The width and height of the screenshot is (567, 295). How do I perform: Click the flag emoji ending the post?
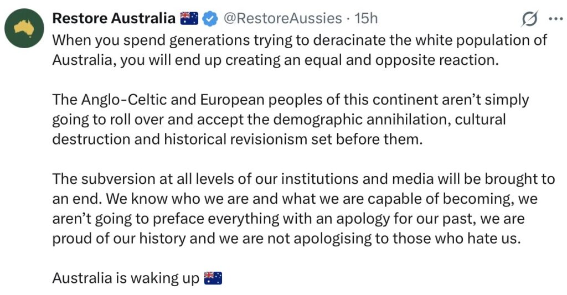pyautogui.click(x=213, y=277)
